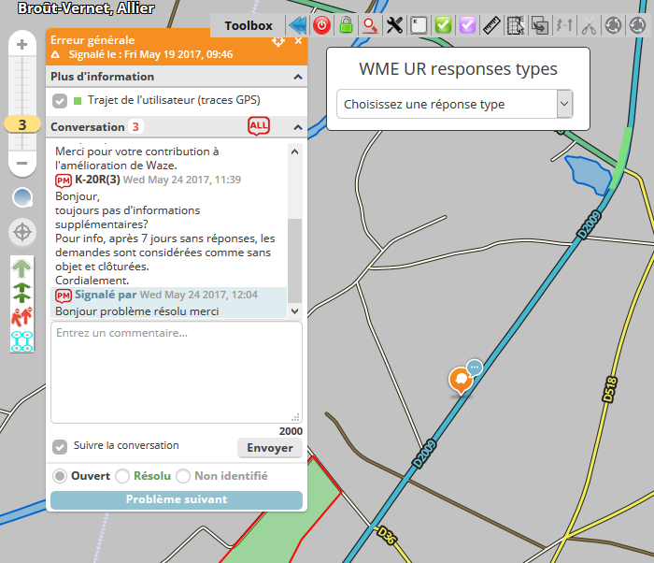Screen dimensions: 654x563
Task: Click the purple checkmark Toolbox icon
Action: point(467,25)
